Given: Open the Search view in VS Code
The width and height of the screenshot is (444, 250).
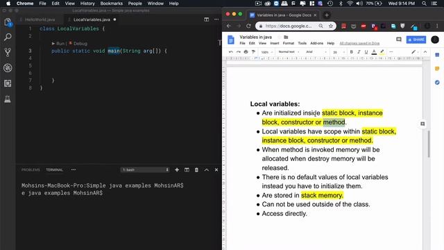Looking at the screenshot, I should tap(8, 37).
